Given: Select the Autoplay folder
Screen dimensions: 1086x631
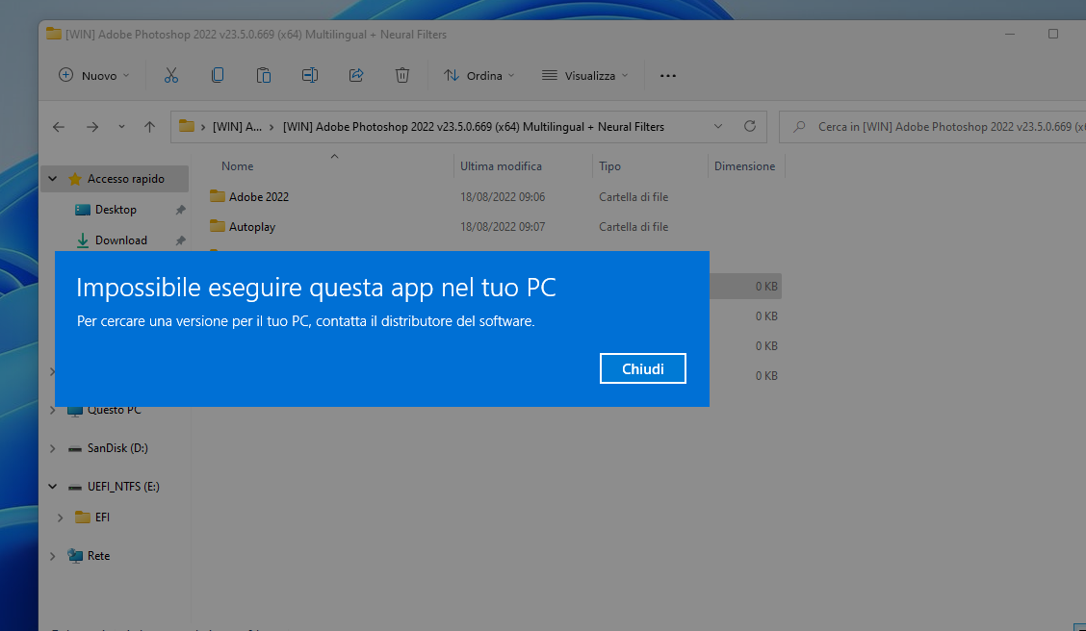Looking at the screenshot, I should click(x=252, y=227).
